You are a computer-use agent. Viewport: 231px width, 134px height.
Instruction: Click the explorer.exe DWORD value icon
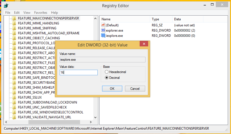point(103,30)
